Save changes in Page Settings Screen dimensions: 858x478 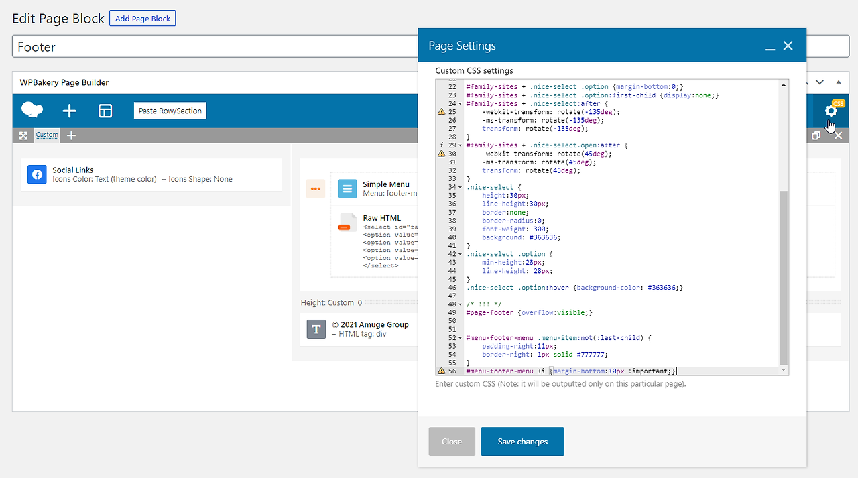(x=522, y=441)
